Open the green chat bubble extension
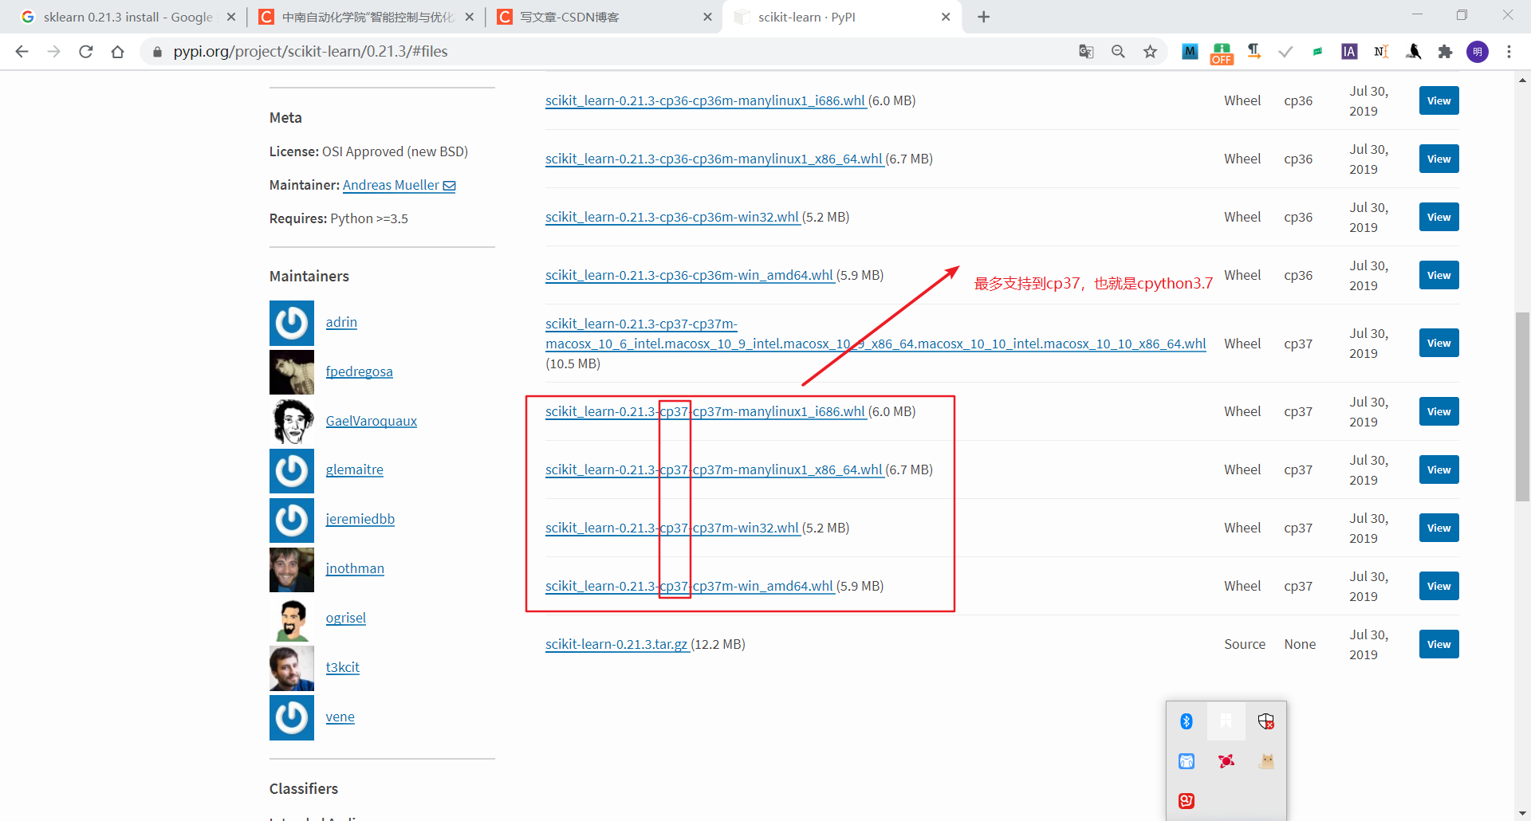 (1317, 52)
